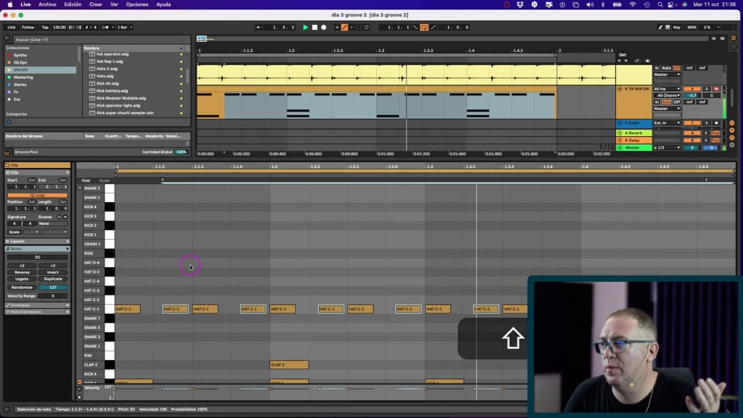The image size is (743, 418).
Task: Open the Edición menu
Action: point(73,5)
